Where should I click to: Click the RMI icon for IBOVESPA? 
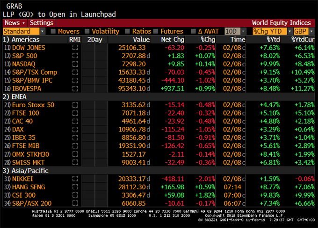tap(75, 89)
